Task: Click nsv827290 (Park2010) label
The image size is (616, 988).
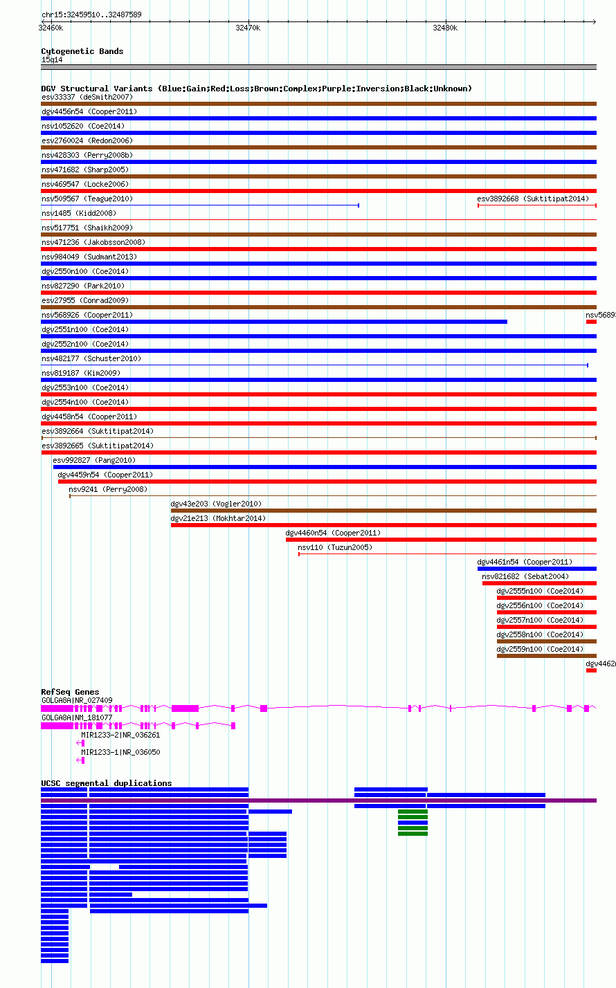Action: (83, 286)
